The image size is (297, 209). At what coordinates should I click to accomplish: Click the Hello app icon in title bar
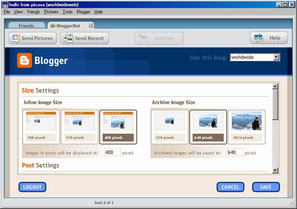coord(5,5)
